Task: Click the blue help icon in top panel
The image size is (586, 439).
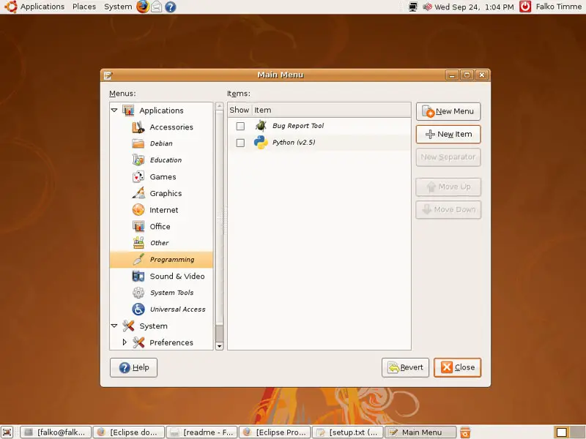Action: [171, 7]
